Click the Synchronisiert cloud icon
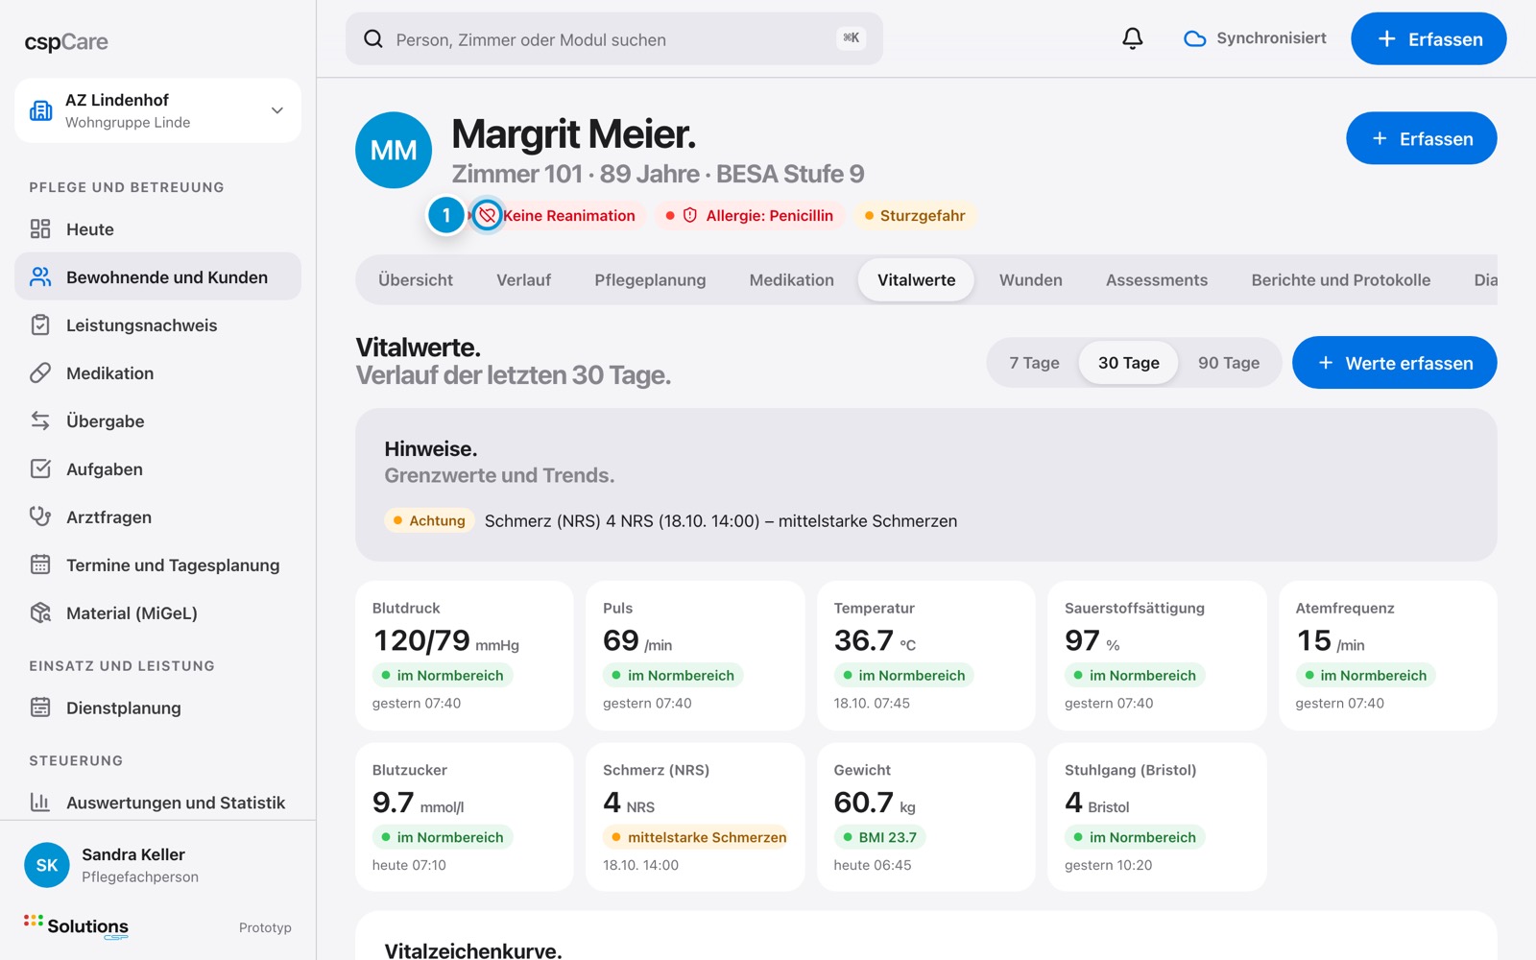The image size is (1536, 960). pyautogui.click(x=1194, y=38)
